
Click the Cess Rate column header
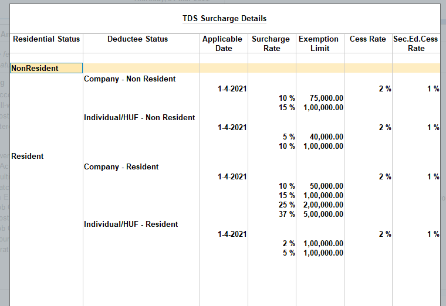coord(367,39)
